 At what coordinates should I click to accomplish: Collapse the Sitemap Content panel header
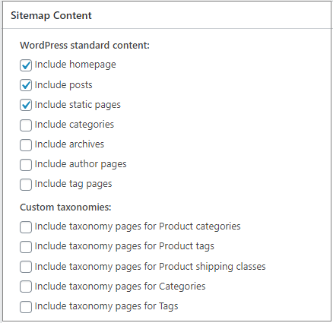[x=166, y=15]
